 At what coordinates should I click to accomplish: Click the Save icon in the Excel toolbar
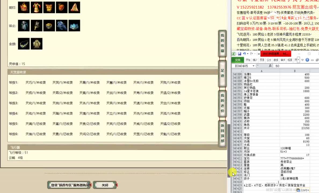(x=240, y=54)
